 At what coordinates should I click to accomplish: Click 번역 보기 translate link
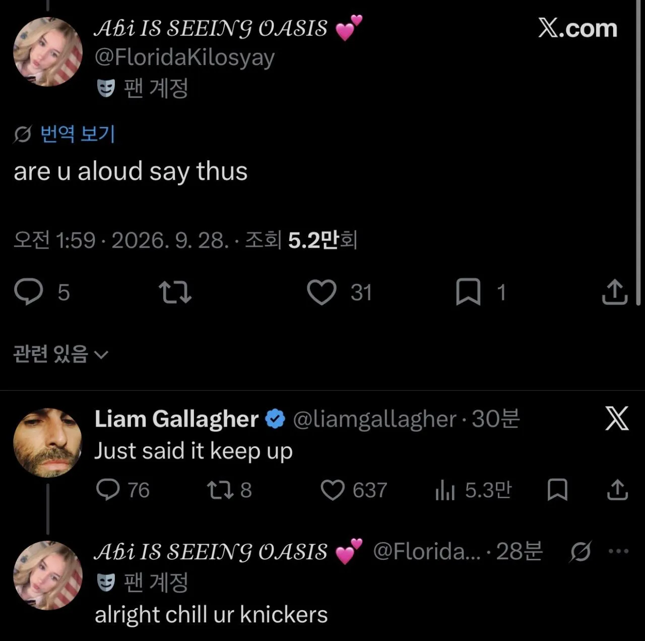click(78, 134)
